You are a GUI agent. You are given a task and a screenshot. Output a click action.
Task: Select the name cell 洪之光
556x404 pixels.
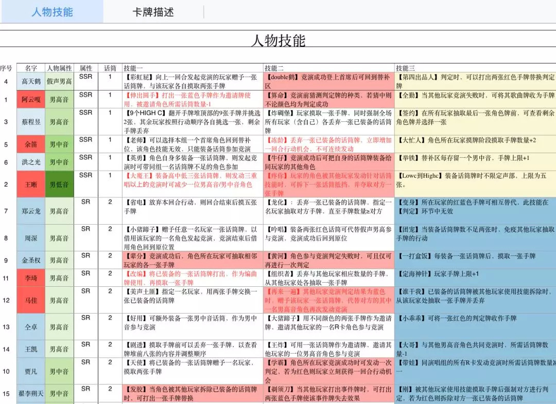(31, 162)
